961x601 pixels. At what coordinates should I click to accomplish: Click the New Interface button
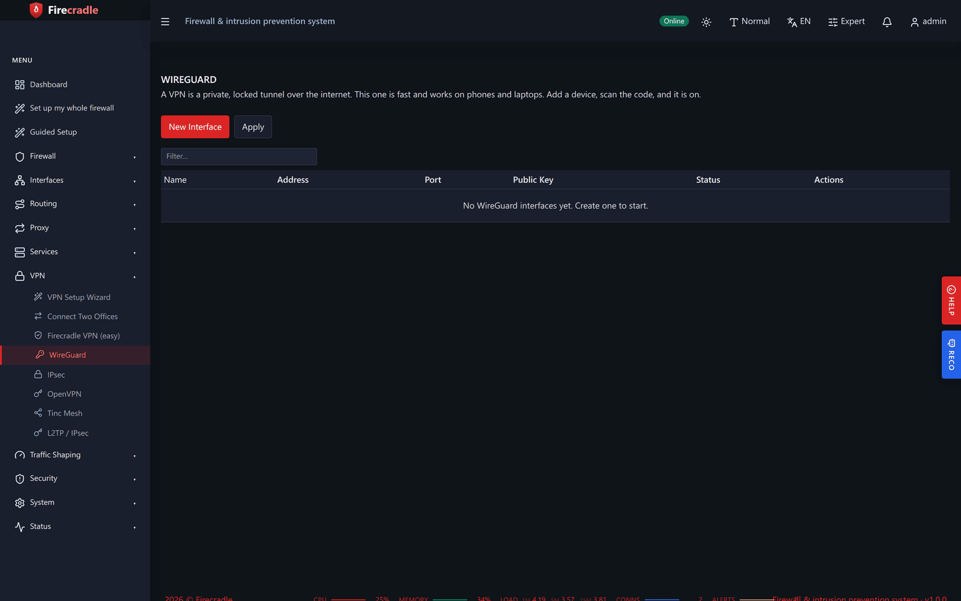pos(195,127)
